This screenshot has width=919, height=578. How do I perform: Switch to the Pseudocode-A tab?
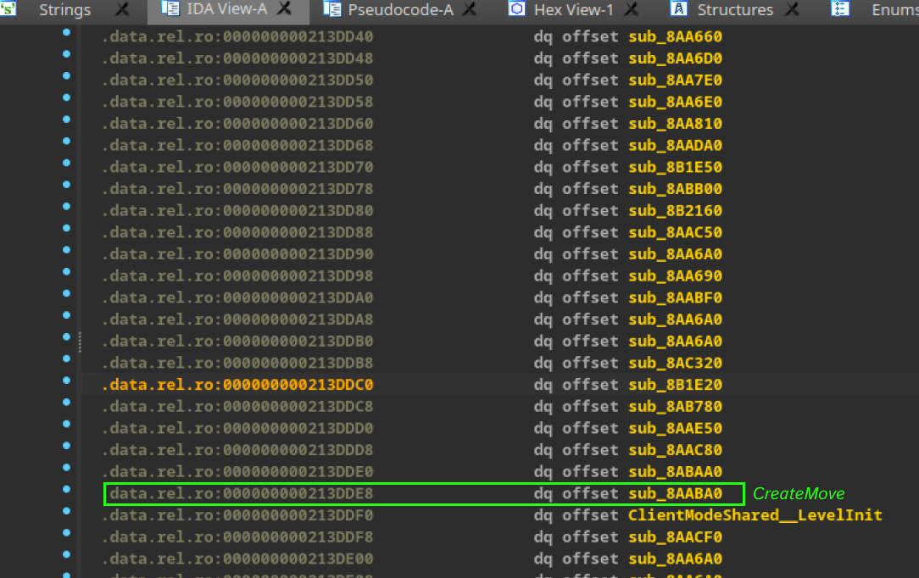(x=400, y=10)
